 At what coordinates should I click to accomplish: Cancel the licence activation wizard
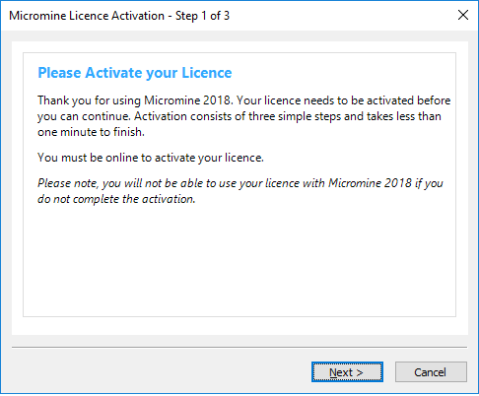coord(431,372)
